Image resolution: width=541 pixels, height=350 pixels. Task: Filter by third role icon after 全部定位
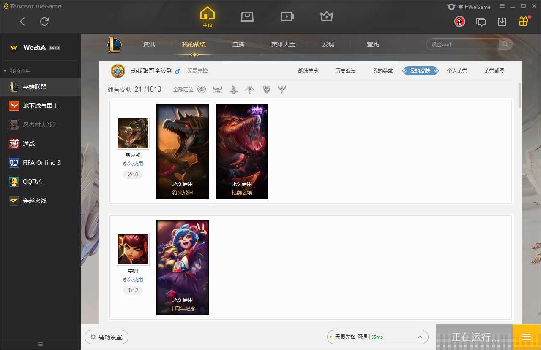(x=234, y=89)
